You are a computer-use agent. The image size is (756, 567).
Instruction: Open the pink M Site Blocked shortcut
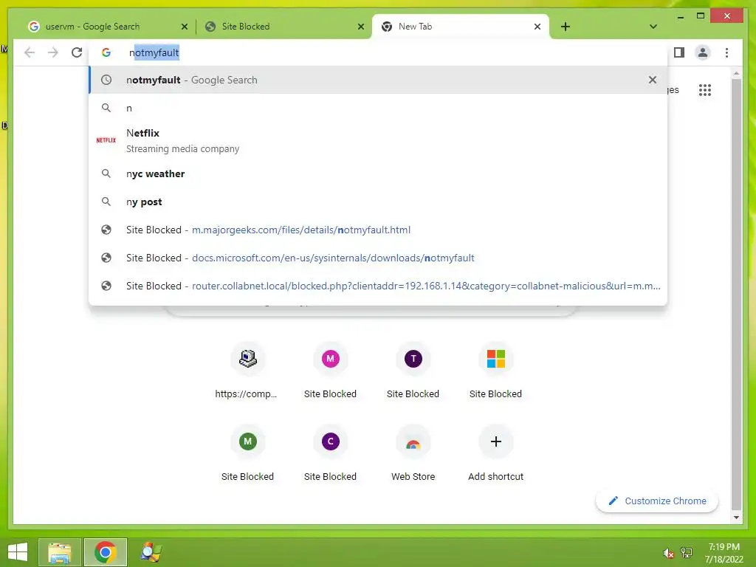coord(330,371)
